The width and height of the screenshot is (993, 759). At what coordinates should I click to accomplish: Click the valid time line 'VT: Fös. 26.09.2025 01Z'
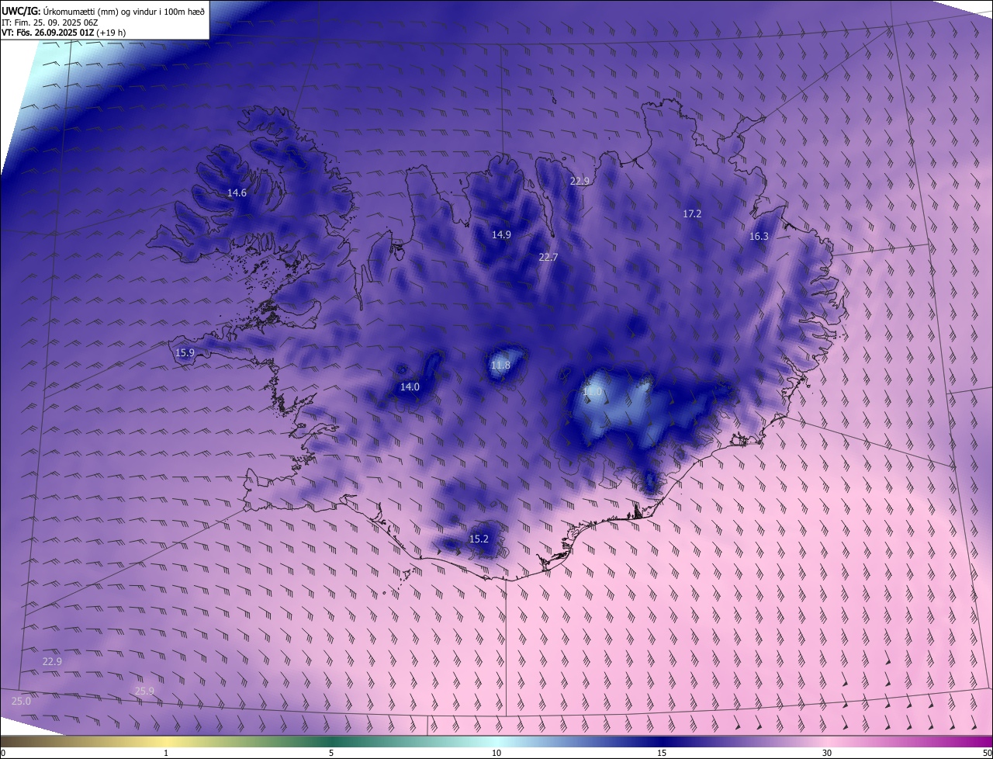[48, 33]
